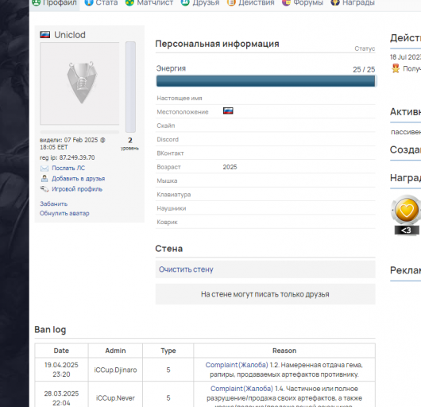
Task: Open the Матчлист tab
Action: click(x=149, y=3)
